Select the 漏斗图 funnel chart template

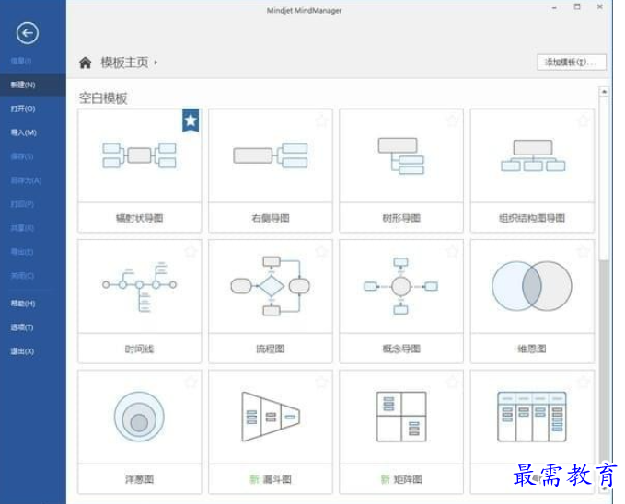(x=271, y=432)
